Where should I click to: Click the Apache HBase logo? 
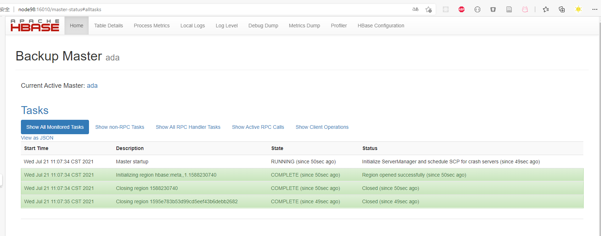35,26
